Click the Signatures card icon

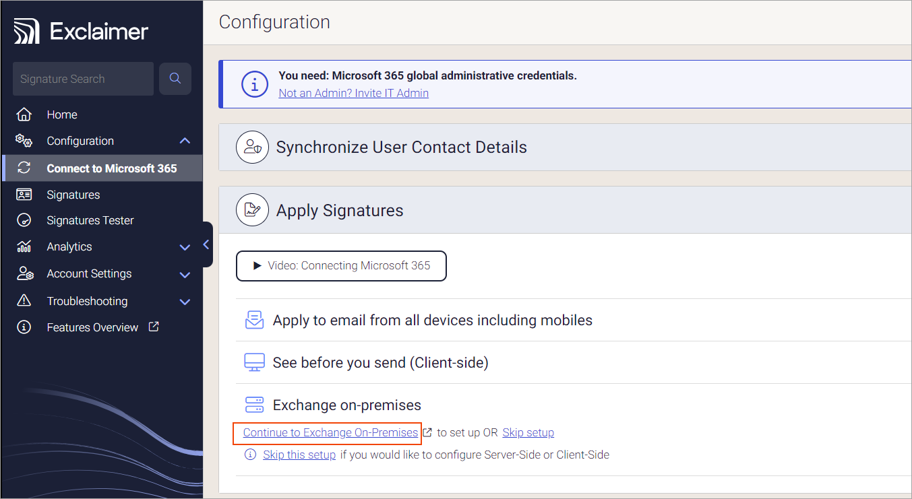pos(24,195)
